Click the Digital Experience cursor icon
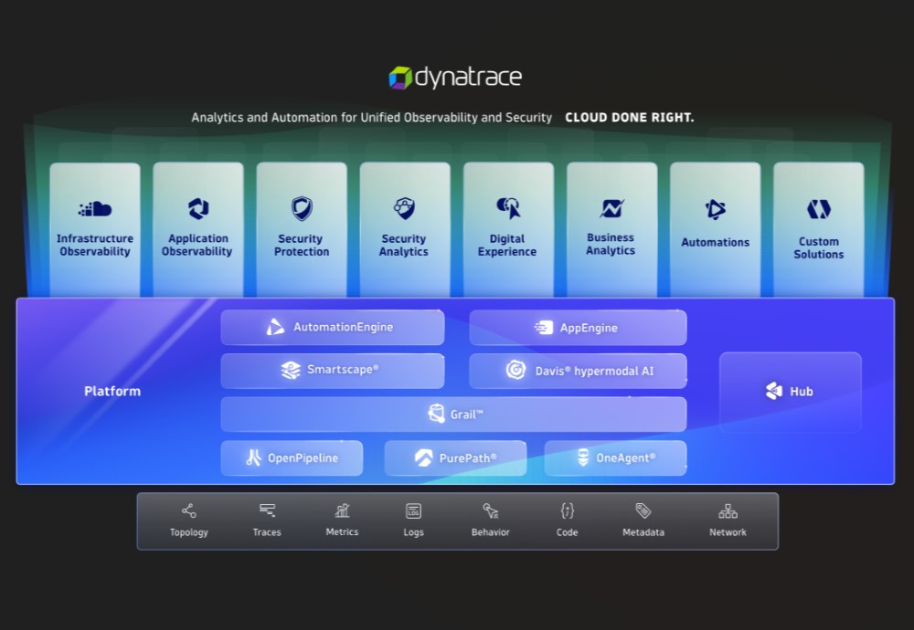The width and height of the screenshot is (914, 630). pos(508,208)
